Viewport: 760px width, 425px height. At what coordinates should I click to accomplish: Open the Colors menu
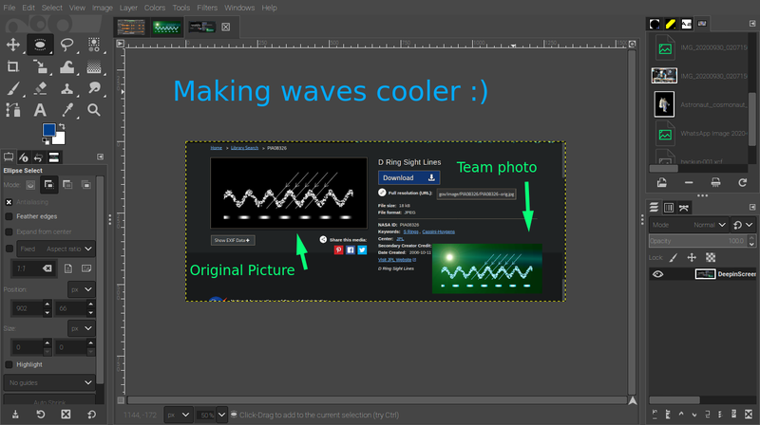pyautogui.click(x=155, y=8)
